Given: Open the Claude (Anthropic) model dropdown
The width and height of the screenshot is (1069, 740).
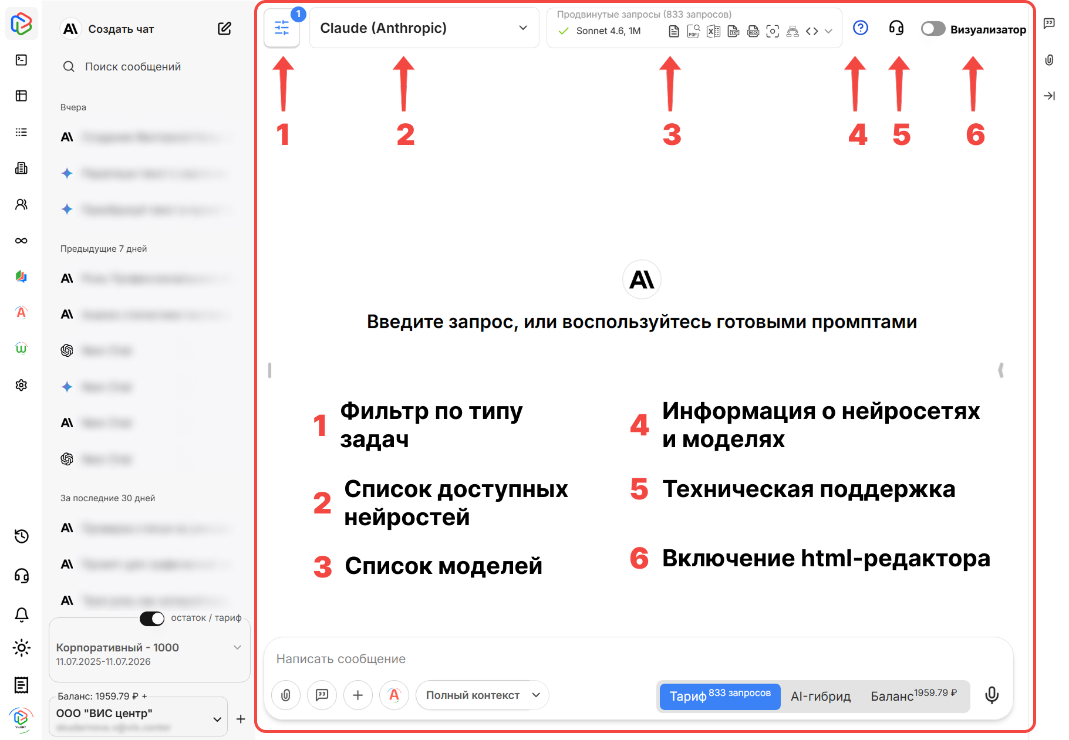Looking at the screenshot, I should pos(424,28).
